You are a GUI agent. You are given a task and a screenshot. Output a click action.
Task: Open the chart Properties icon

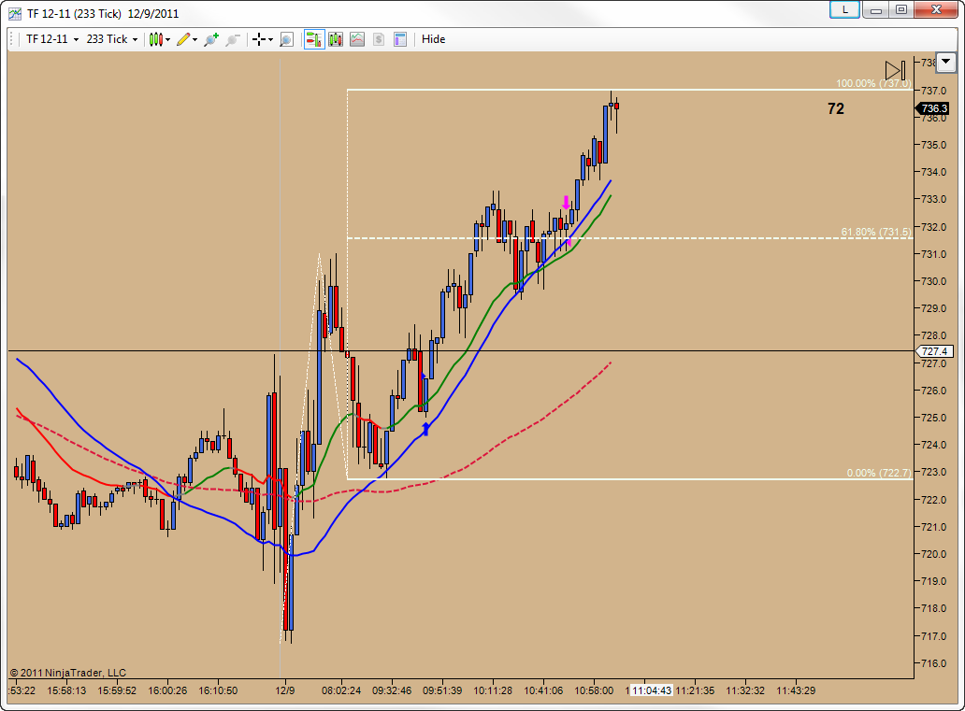(x=400, y=39)
